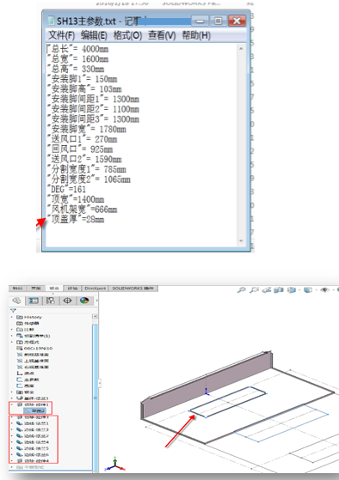Image resolution: width=339 pixels, height=480 pixels.
Task: Click Notepad vertical scrollbar down arrow
Action: point(241,240)
